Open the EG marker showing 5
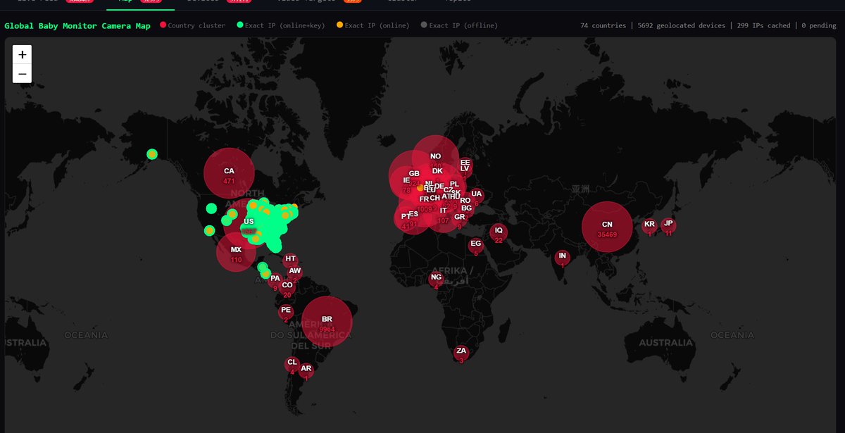Image resolution: width=845 pixels, height=433 pixels. (475, 246)
